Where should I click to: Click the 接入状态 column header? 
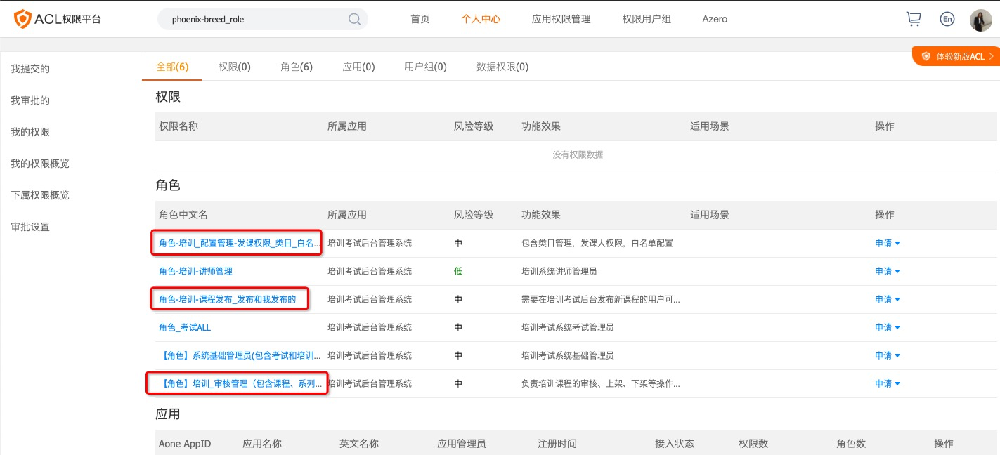(x=675, y=444)
